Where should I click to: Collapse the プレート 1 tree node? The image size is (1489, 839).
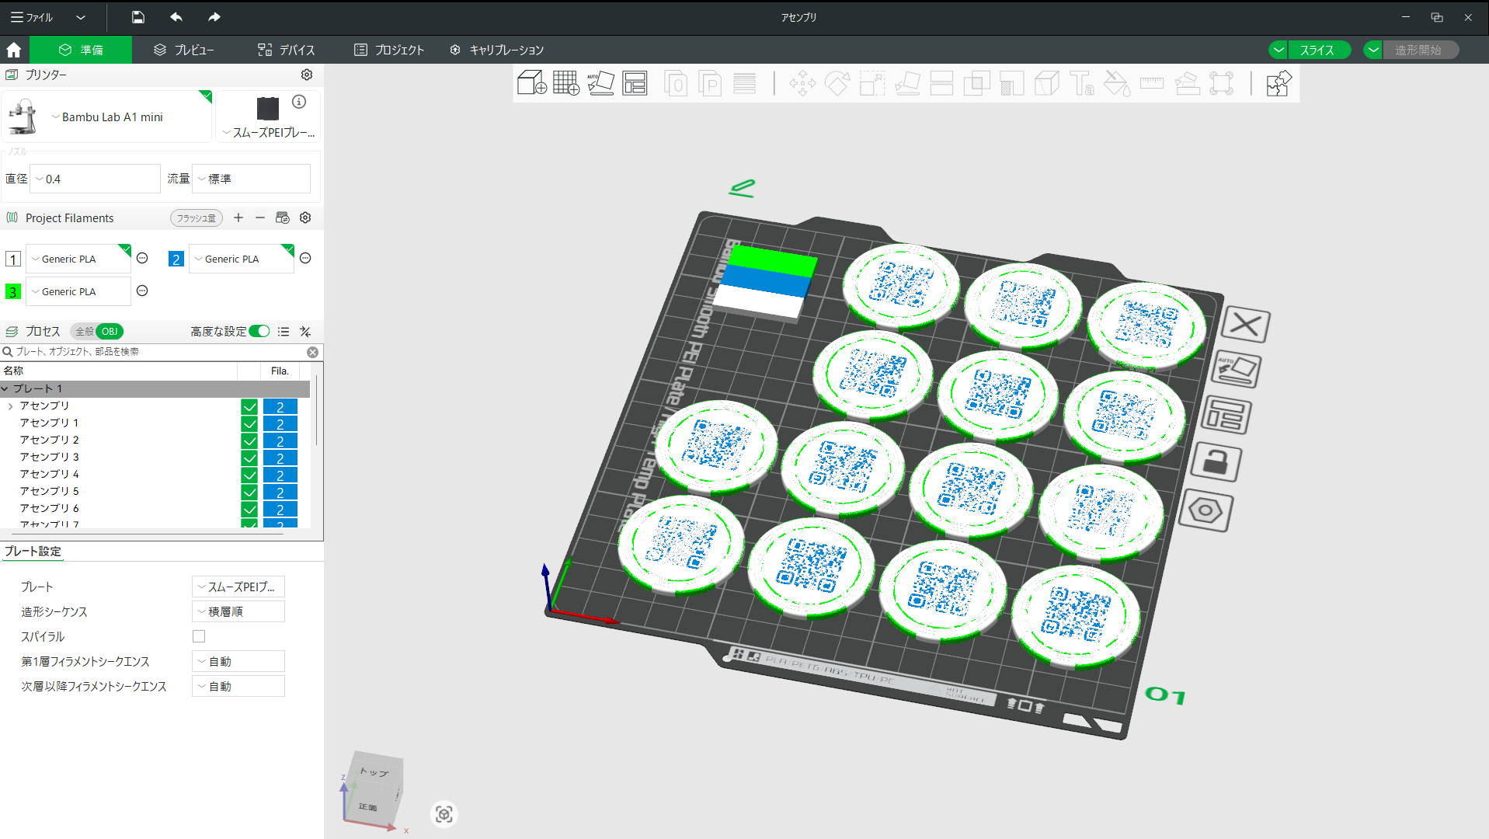5,388
